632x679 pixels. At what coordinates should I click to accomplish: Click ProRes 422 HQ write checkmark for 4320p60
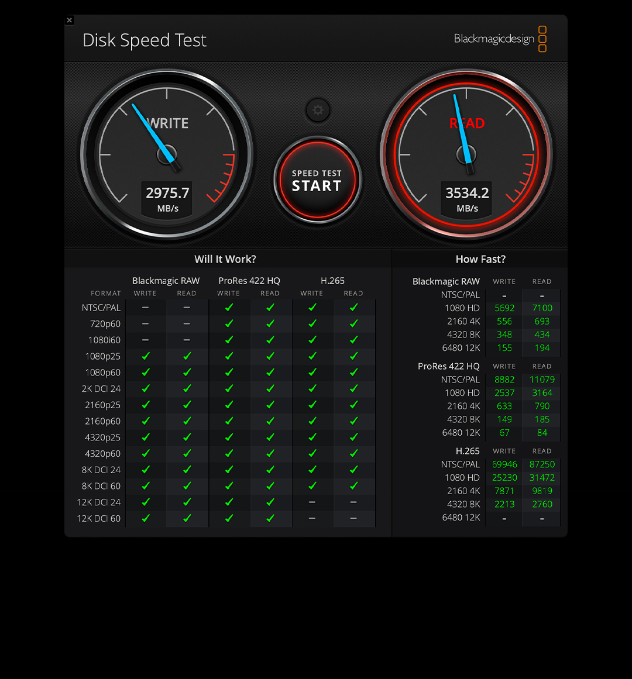tap(229, 453)
